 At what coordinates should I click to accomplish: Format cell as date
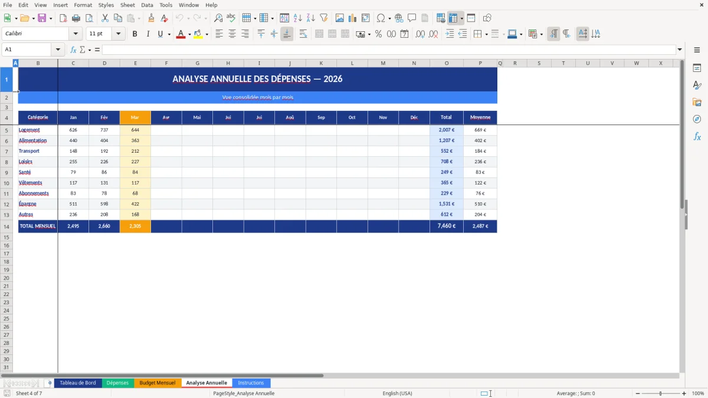[405, 34]
